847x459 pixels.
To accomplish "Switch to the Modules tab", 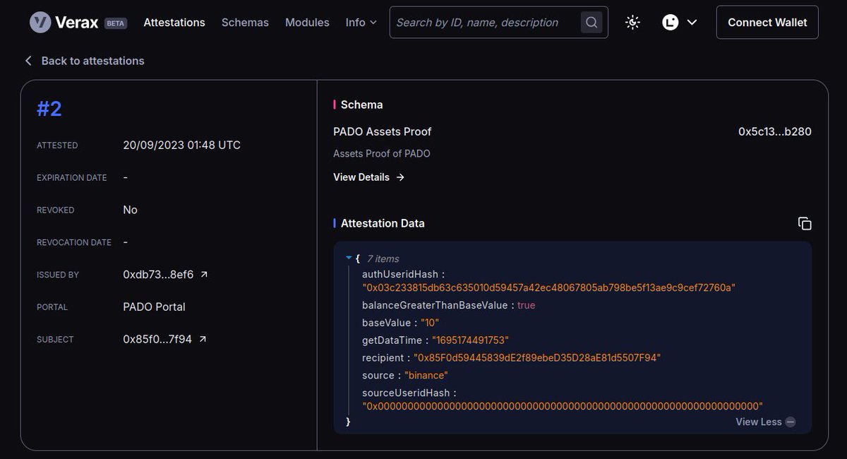I will click(307, 23).
